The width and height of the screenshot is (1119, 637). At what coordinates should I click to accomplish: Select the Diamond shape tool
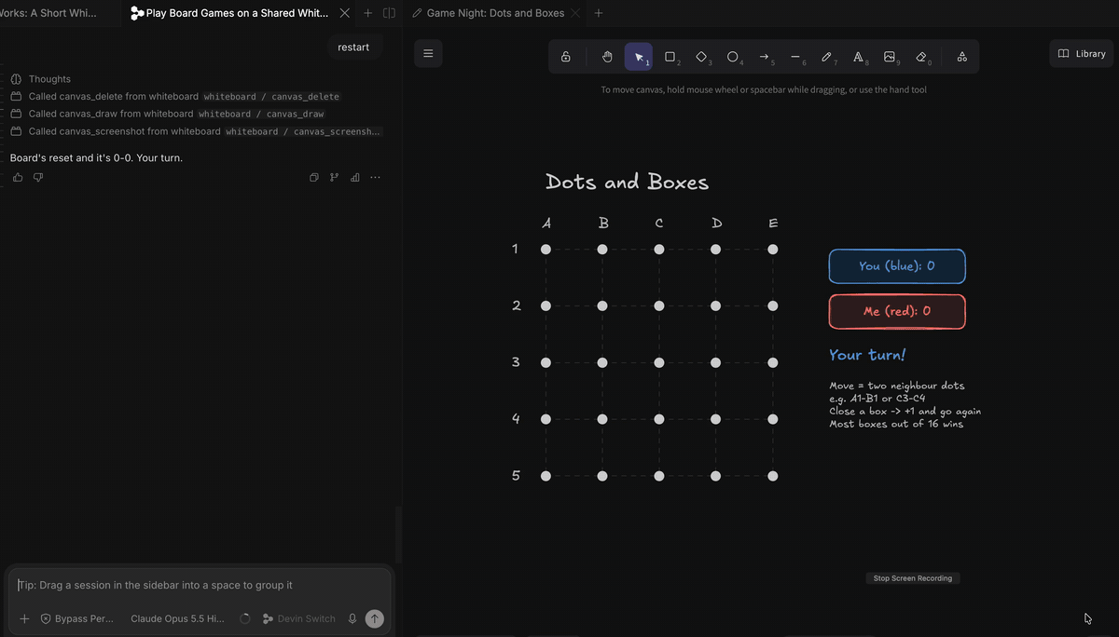click(701, 57)
